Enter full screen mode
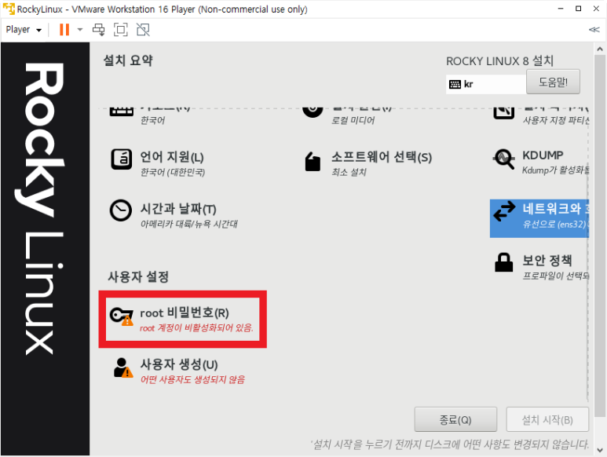This screenshot has width=607, height=457. pos(120,30)
